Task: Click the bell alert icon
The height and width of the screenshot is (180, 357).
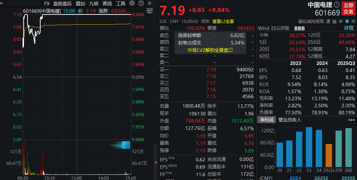Action: pos(347,21)
